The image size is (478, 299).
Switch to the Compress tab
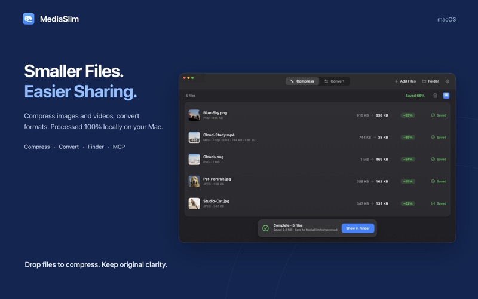(302, 81)
